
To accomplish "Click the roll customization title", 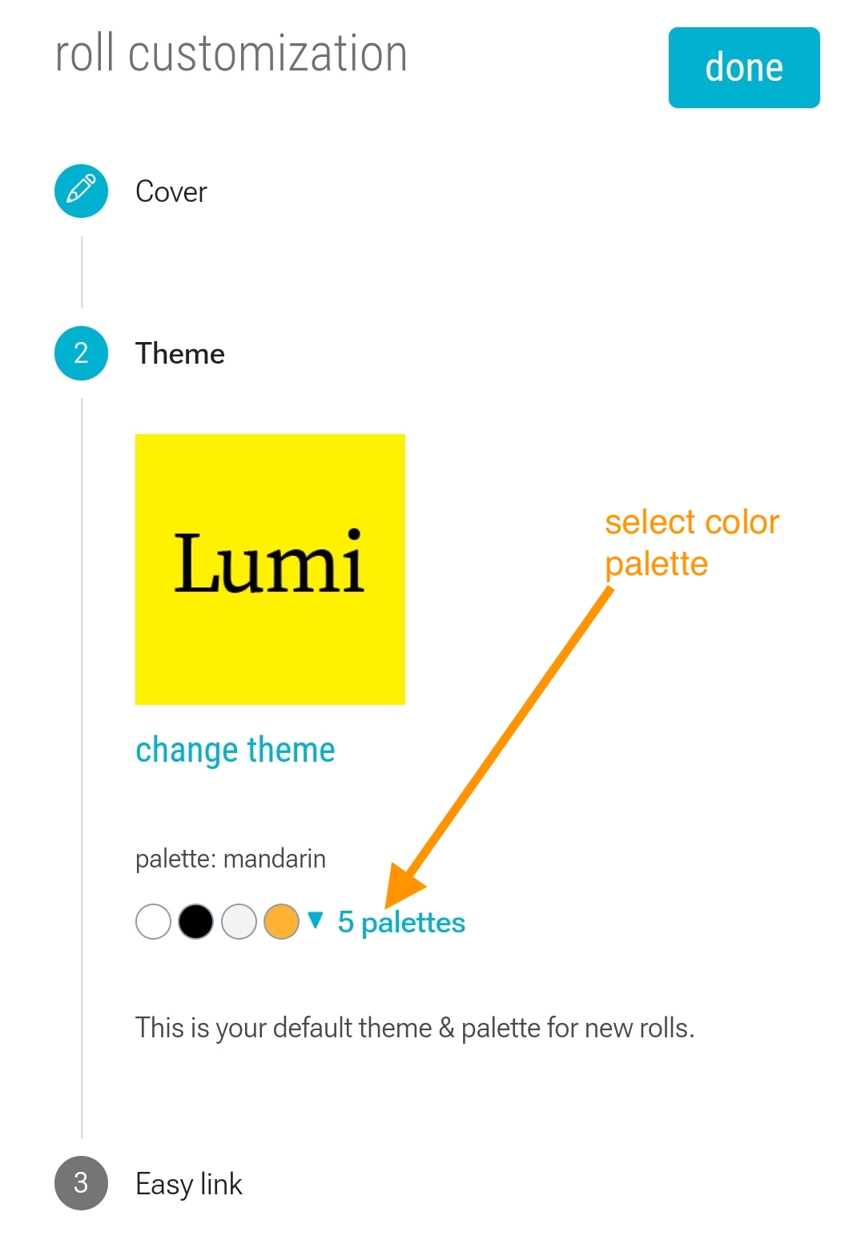I will pos(231,54).
